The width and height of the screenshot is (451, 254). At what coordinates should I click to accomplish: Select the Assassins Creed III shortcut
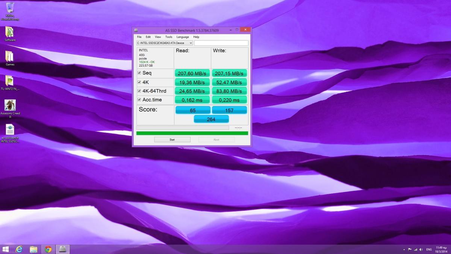10,109
